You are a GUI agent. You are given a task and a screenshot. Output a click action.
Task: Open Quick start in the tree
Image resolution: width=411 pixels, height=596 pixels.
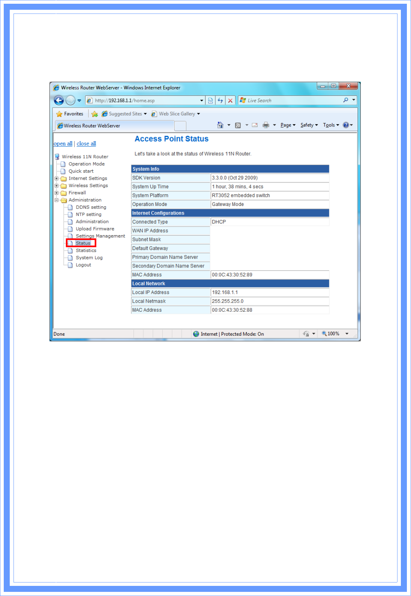(81, 171)
